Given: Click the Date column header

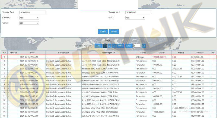Looking at the screenshot, I should tap(32, 52).
